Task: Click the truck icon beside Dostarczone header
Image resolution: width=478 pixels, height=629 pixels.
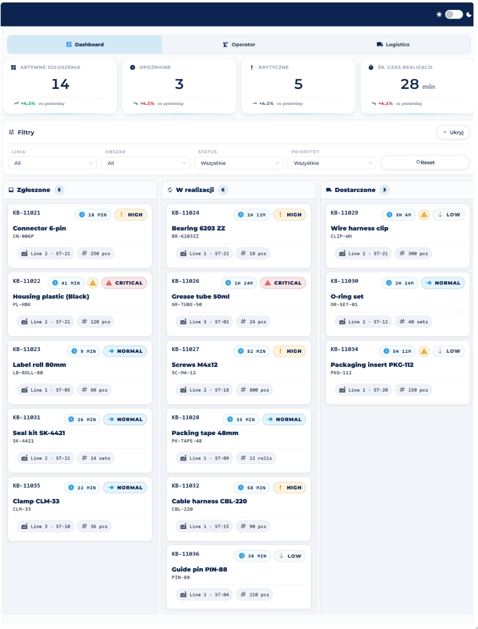Action: (x=328, y=190)
